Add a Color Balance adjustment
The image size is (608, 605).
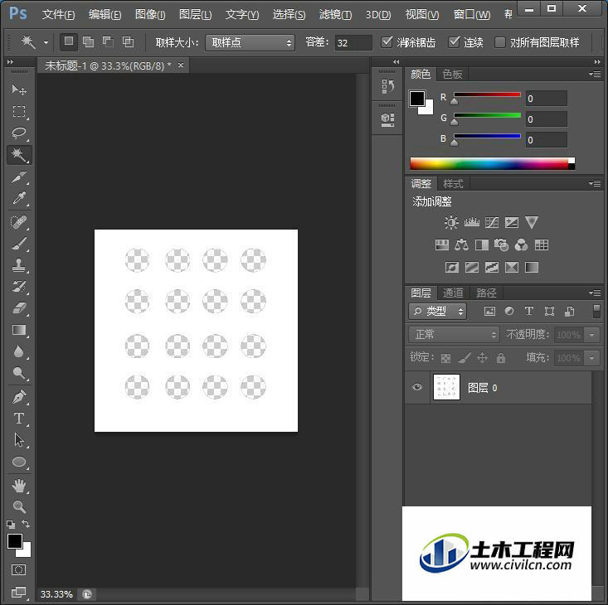click(x=461, y=244)
